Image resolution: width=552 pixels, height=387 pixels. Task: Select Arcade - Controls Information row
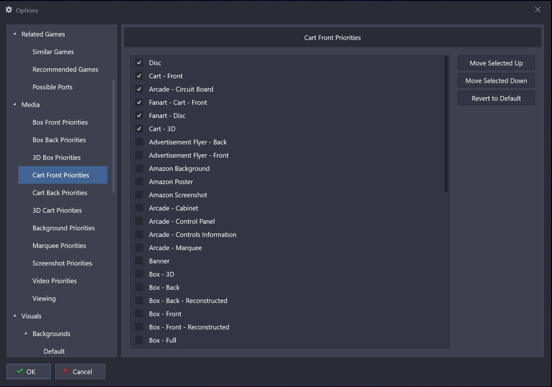coord(289,234)
